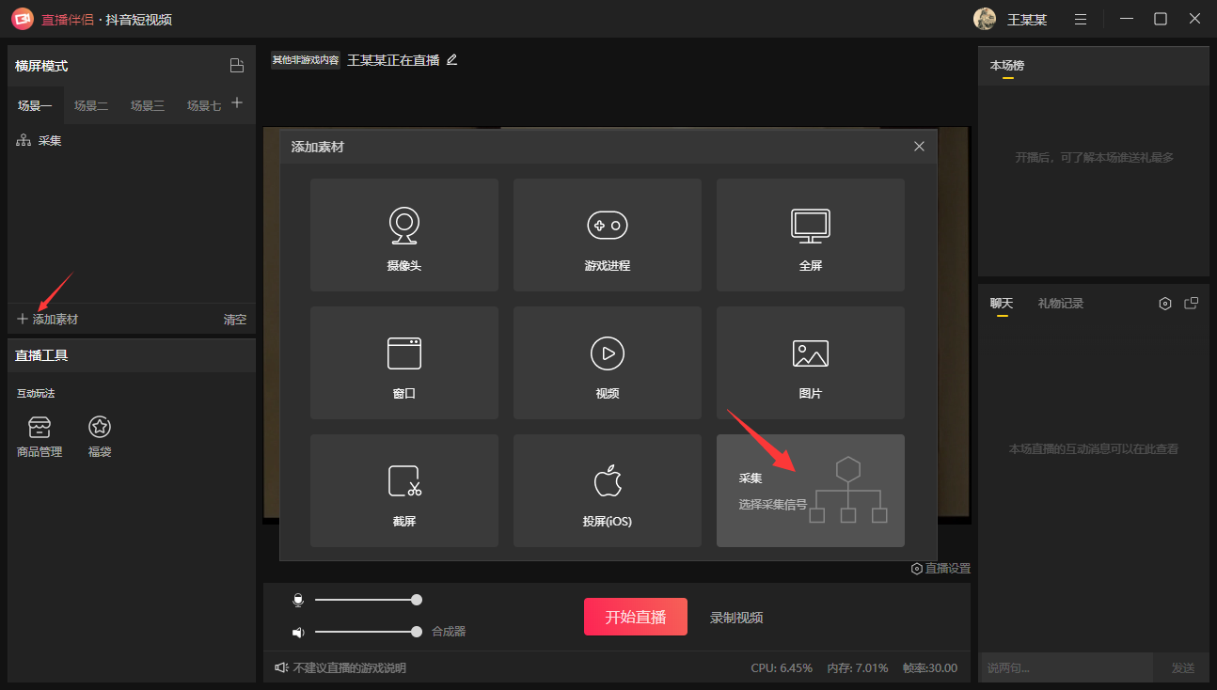
Task: Pop out the chat panel window
Action: (1192, 303)
